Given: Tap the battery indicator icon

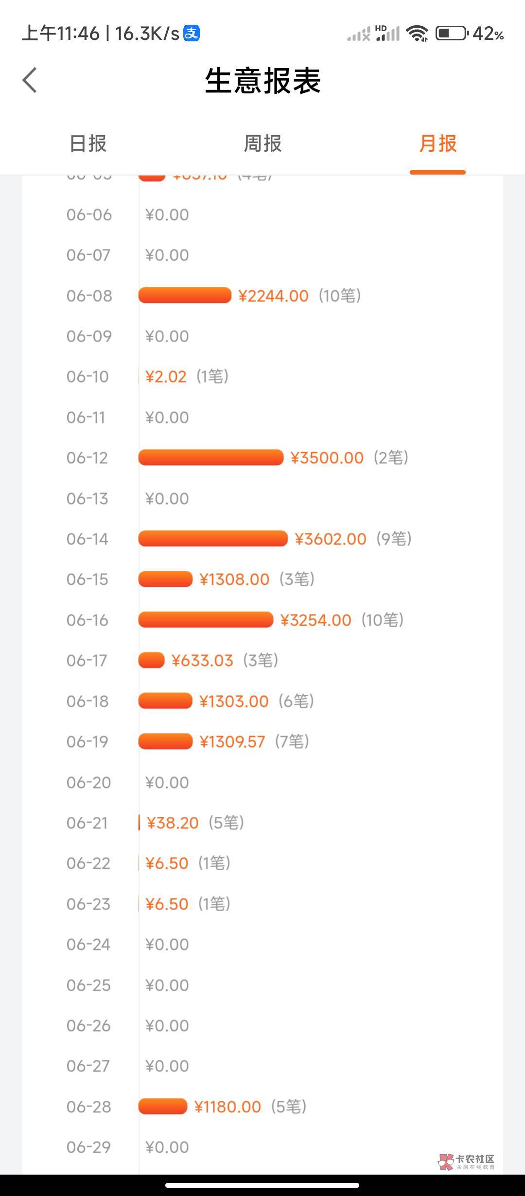Looking at the screenshot, I should coord(452,34).
